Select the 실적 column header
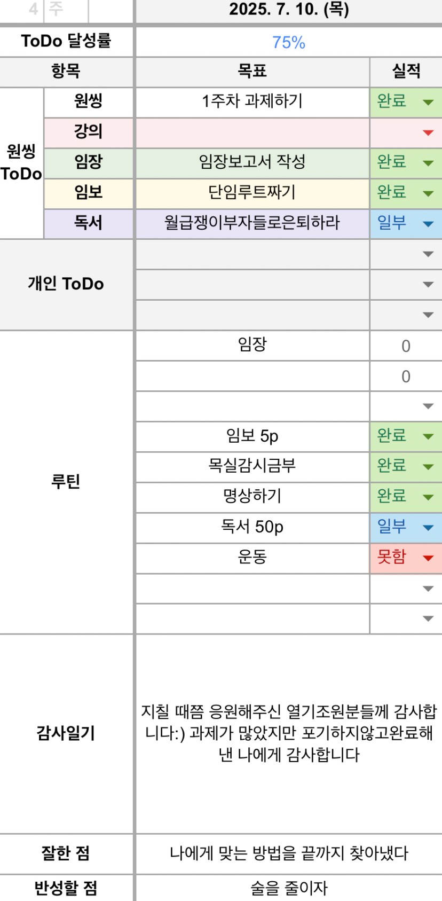This screenshot has height=901, width=442. click(x=406, y=71)
